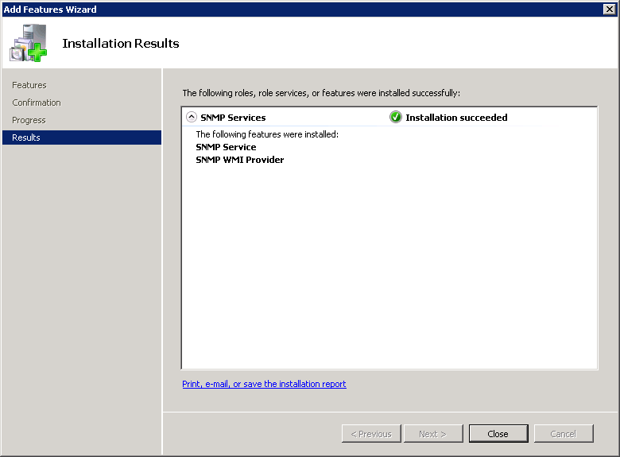This screenshot has height=457, width=620.
Task: Click 'The following features were installed:' text
Action: click(x=267, y=134)
